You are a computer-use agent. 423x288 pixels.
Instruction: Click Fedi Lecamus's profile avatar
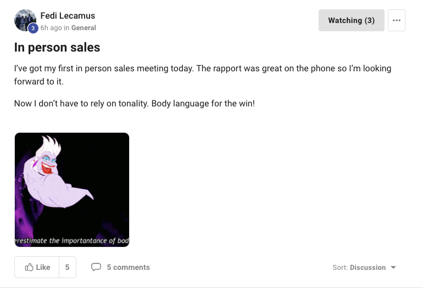(x=24, y=20)
